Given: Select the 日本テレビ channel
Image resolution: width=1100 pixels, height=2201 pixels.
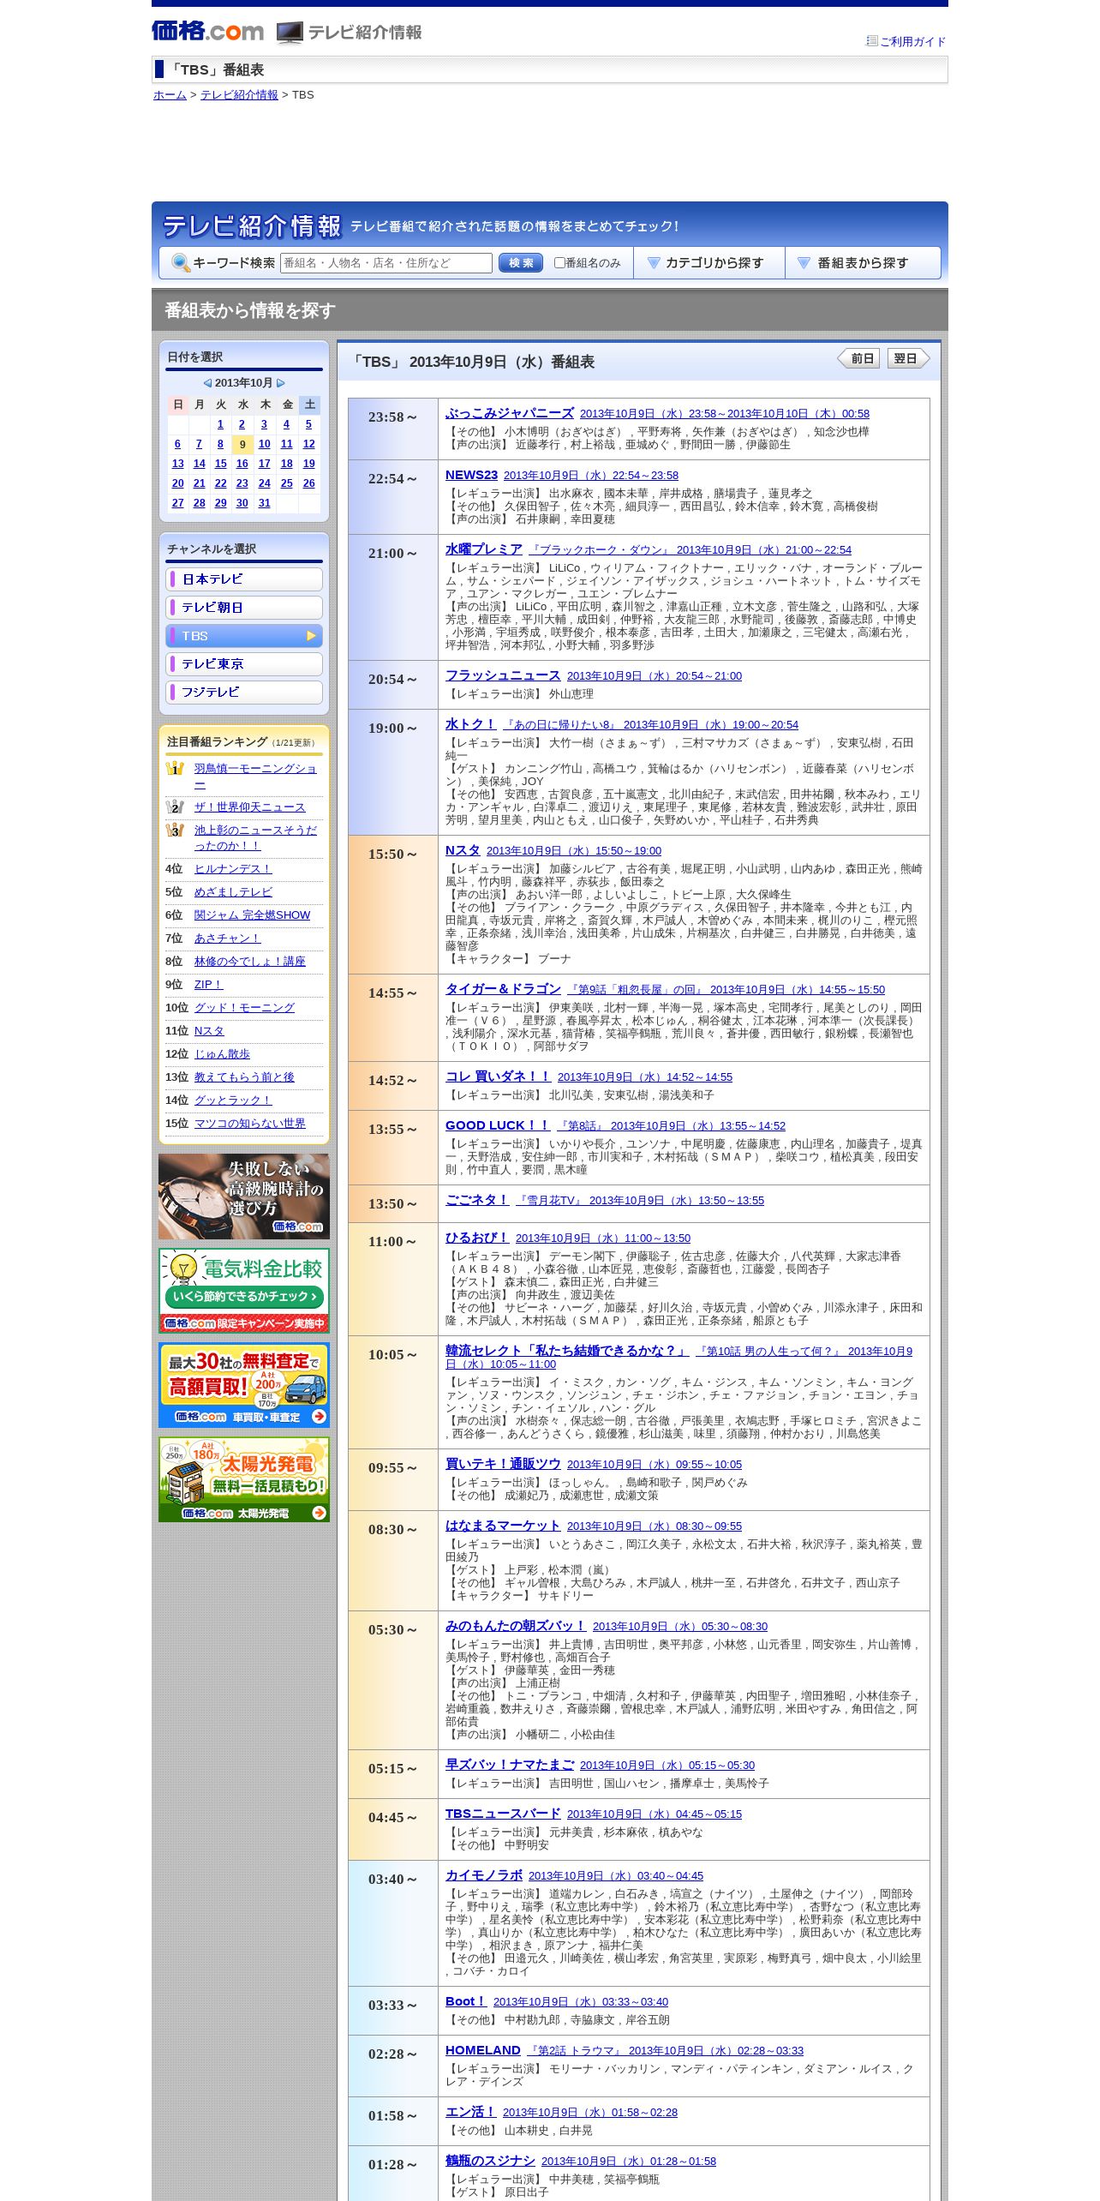Looking at the screenshot, I should [244, 579].
